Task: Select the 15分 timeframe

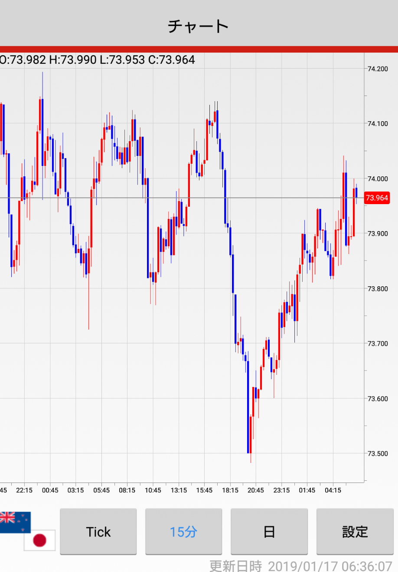Action: [183, 532]
